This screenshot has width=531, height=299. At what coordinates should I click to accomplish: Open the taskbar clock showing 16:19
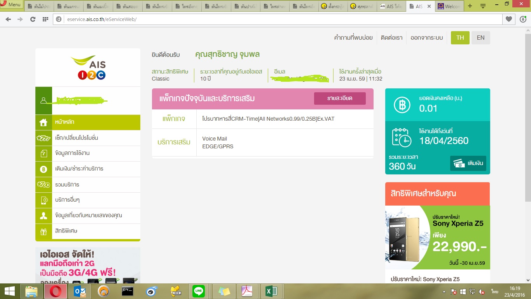tap(515, 291)
